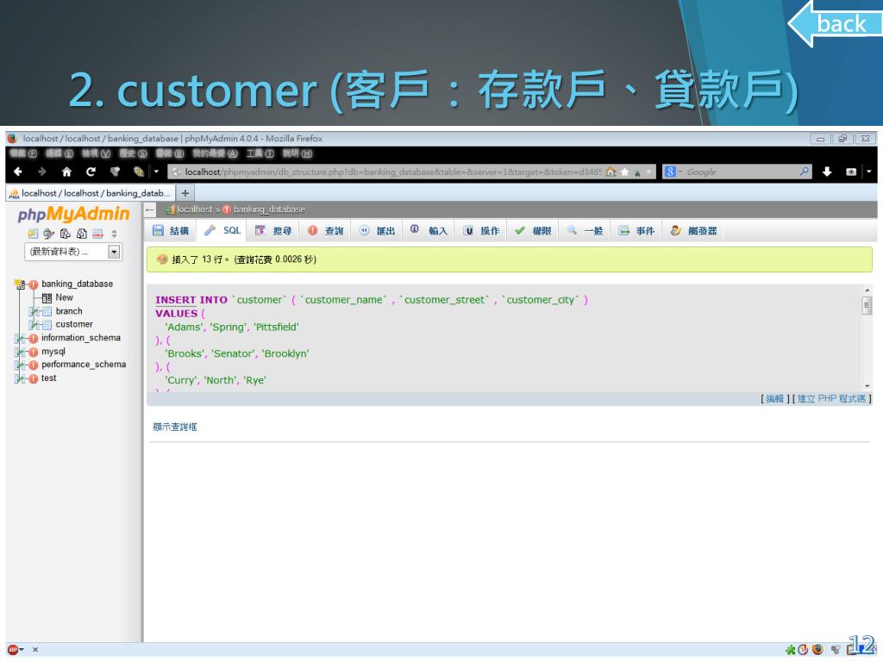883x662 pixels.
Task: Open the 觸發器 (Triggers) tab
Action: tap(694, 231)
